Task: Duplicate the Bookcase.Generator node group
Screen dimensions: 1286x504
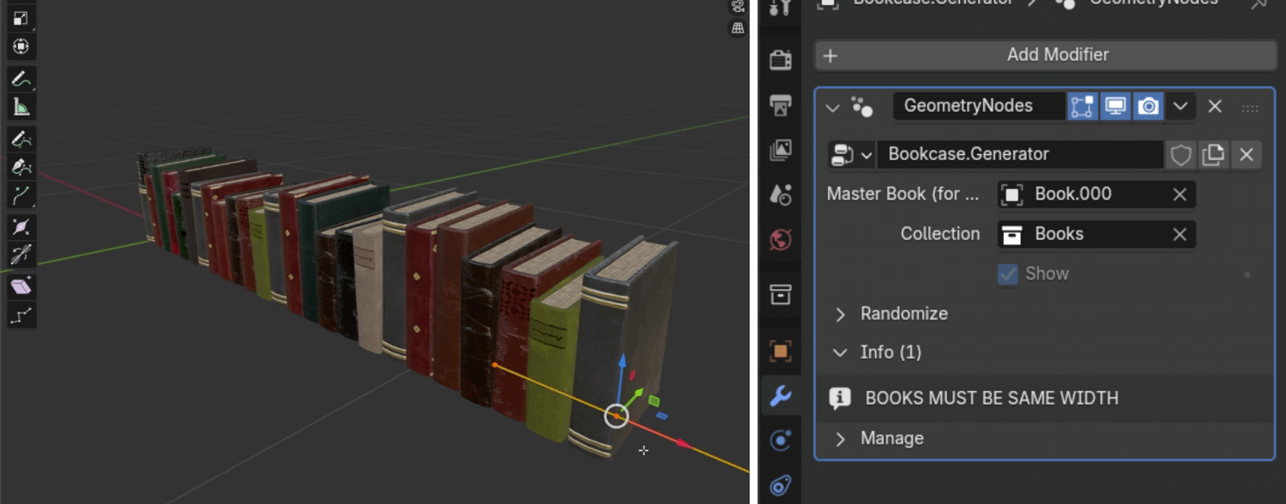Action: pyautogui.click(x=1213, y=155)
